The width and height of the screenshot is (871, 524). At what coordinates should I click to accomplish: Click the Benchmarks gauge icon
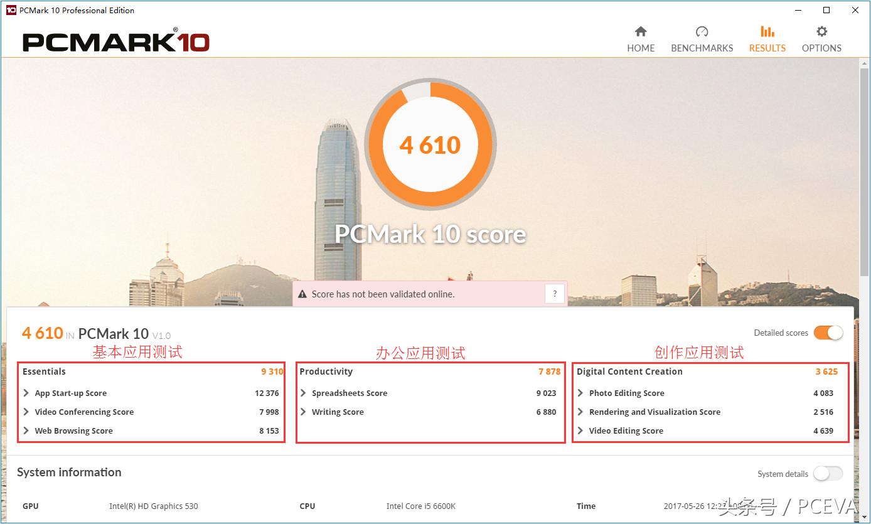702,30
